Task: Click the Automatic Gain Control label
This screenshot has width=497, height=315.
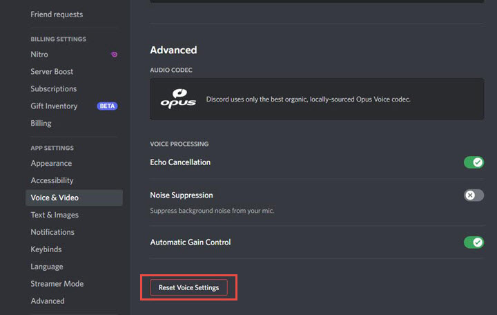Action: 191,242
